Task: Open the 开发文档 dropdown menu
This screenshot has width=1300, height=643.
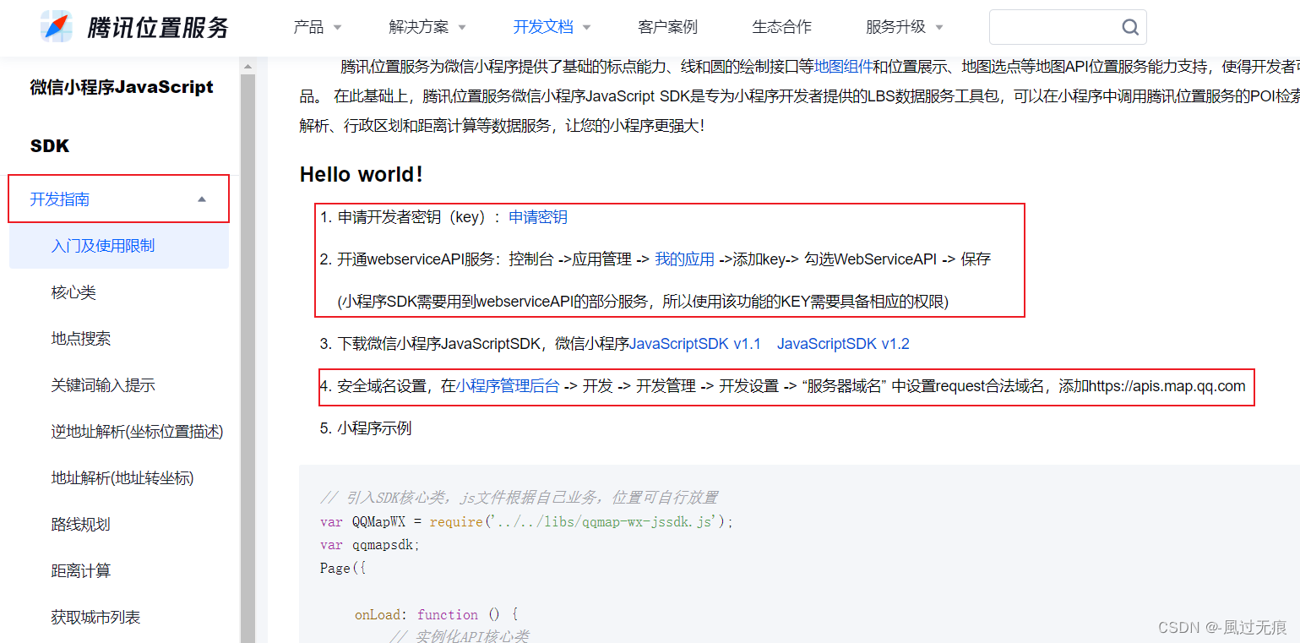Action: tap(552, 27)
